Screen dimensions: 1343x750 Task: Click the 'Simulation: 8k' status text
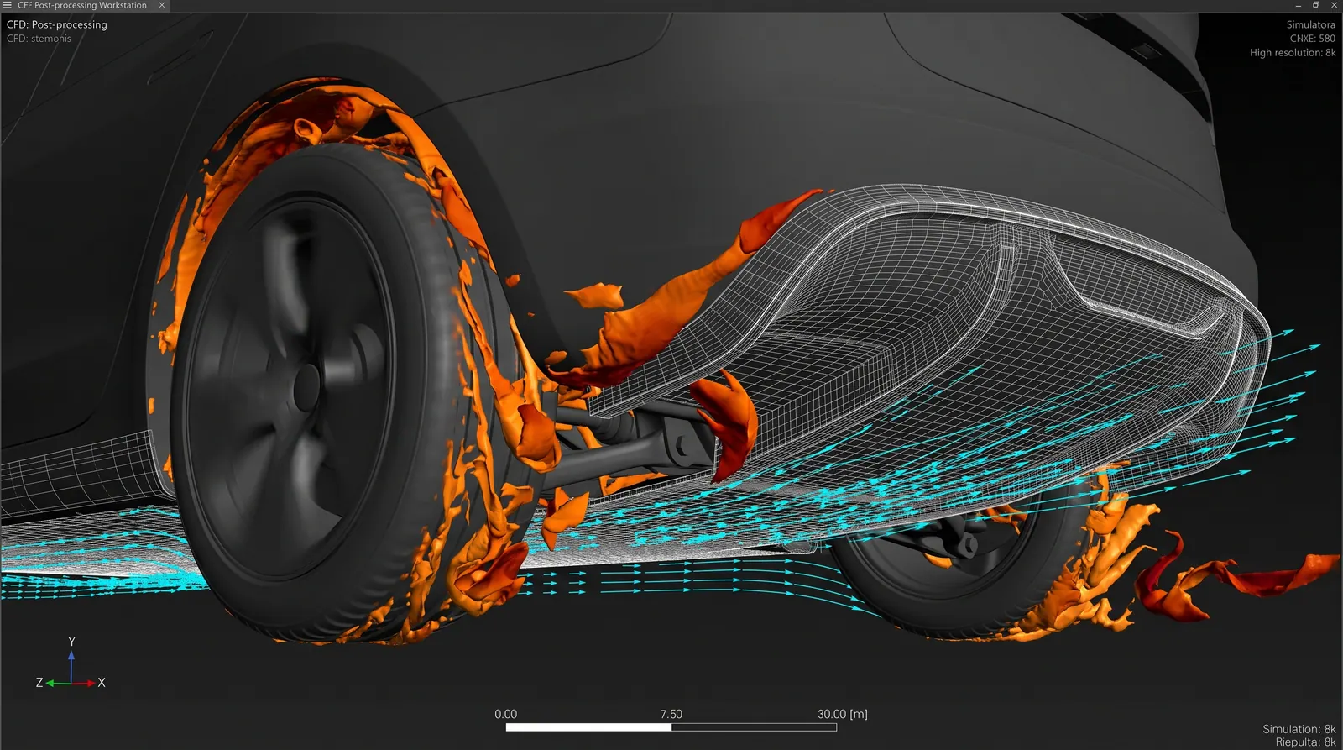[1299, 729]
